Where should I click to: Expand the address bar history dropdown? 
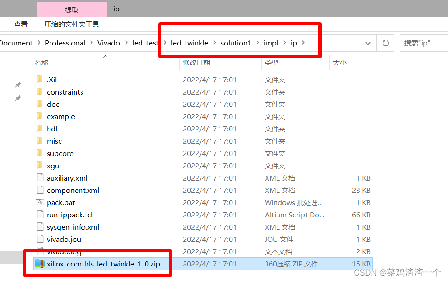pyautogui.click(x=368, y=43)
